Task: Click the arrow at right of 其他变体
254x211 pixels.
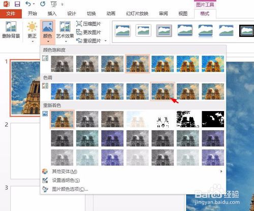Action: pyautogui.click(x=221, y=171)
